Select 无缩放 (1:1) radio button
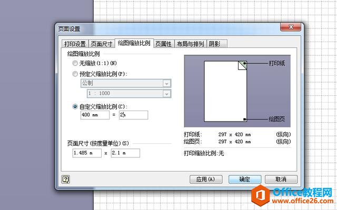The height and width of the screenshot is (210, 337). [x=75, y=63]
